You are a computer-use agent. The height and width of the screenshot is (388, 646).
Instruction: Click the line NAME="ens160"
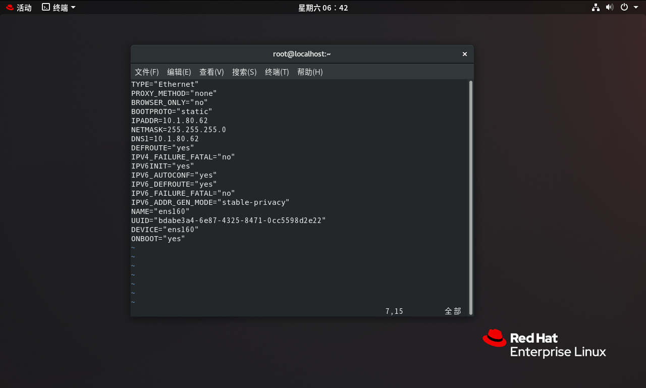click(x=160, y=211)
